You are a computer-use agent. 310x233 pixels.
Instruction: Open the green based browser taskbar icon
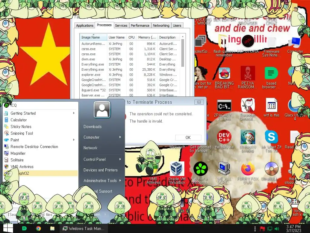tap(24, 228)
